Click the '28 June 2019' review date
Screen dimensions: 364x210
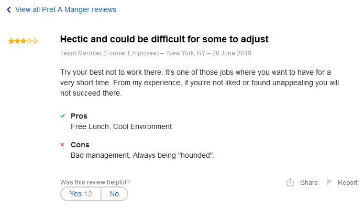(233, 53)
